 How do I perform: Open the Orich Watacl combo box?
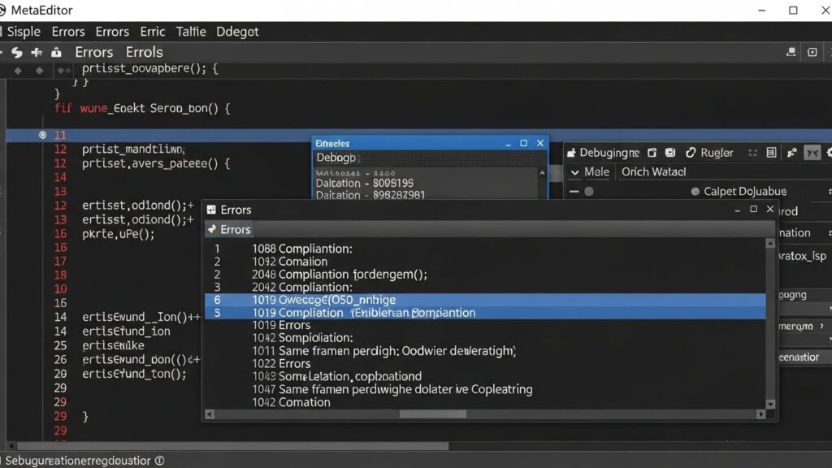(653, 172)
